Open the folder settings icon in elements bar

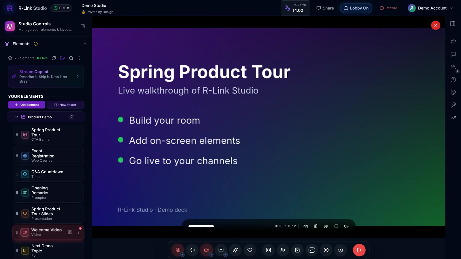63,58
